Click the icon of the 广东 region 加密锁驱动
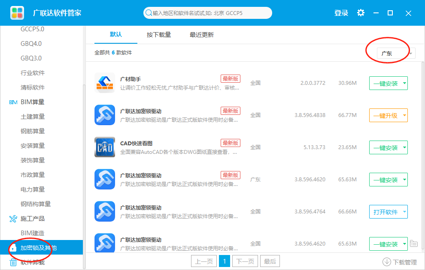Image resolution: width=425 pixels, height=270 pixels. point(105,179)
